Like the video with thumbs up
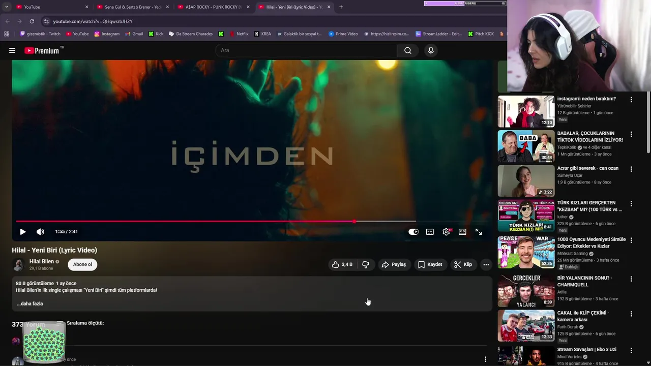The width and height of the screenshot is (651, 366). (x=342, y=264)
